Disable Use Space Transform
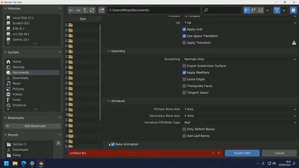 [184, 36]
